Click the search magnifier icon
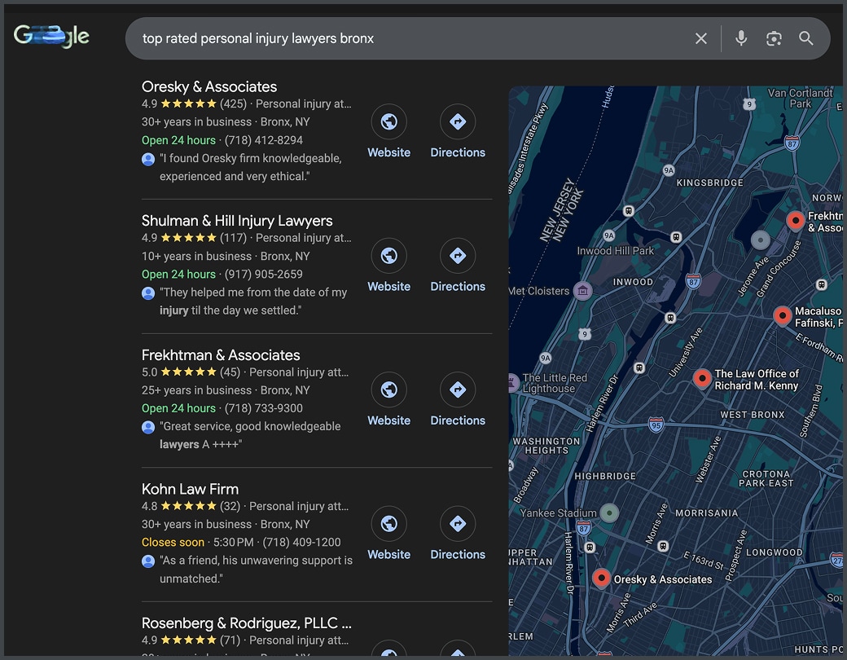Screen dimensions: 847x660 (x=805, y=38)
